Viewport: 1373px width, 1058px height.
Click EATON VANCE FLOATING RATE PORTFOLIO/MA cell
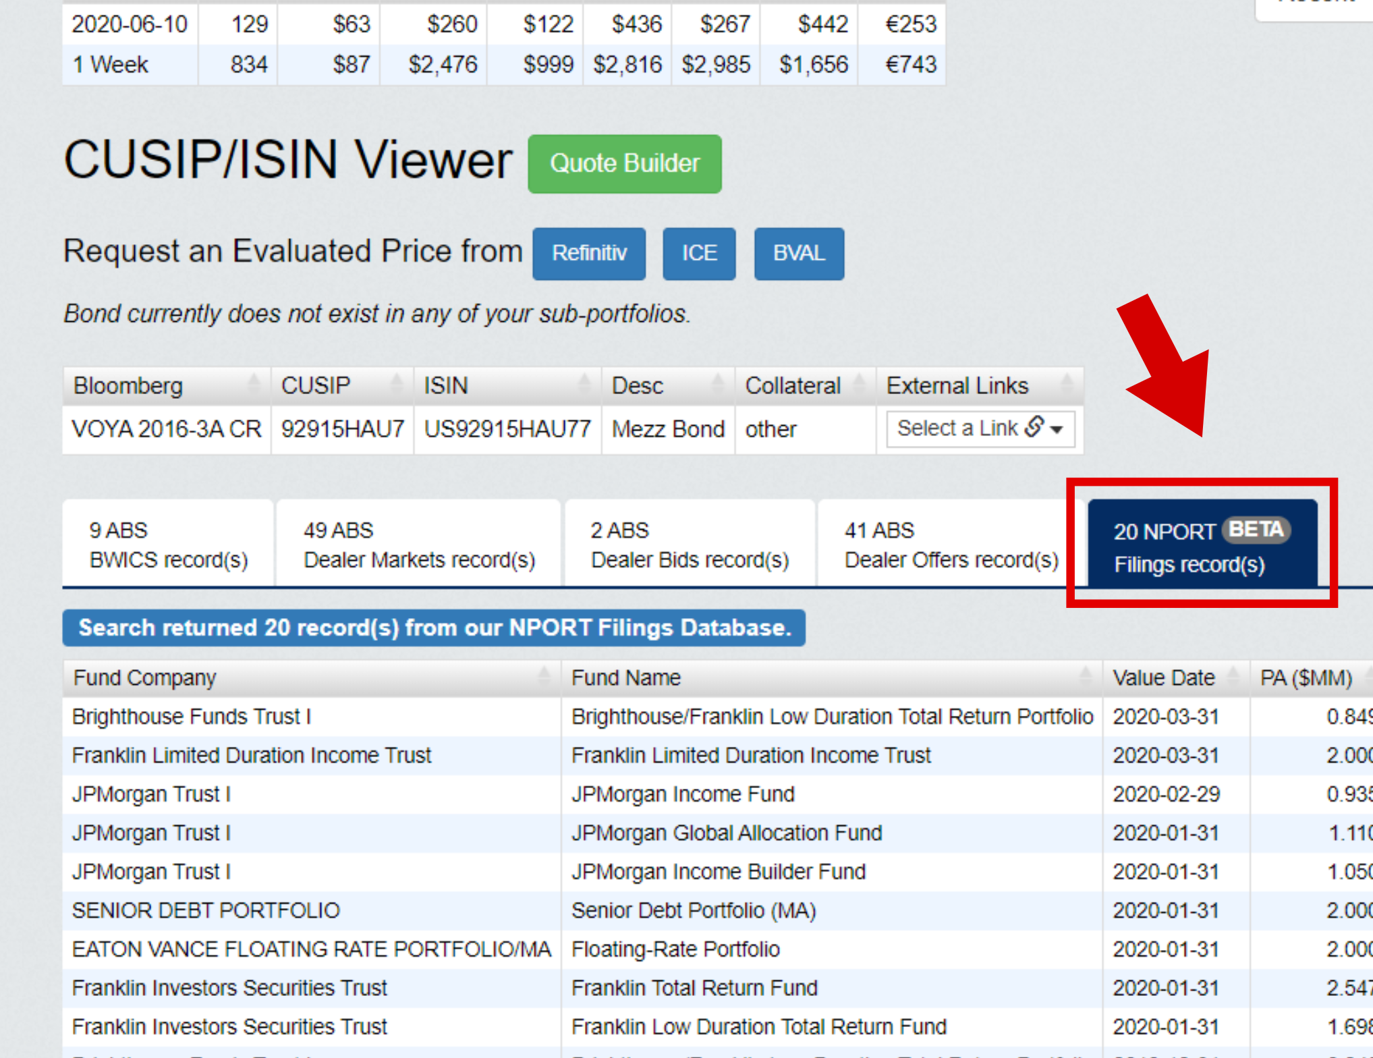click(312, 949)
